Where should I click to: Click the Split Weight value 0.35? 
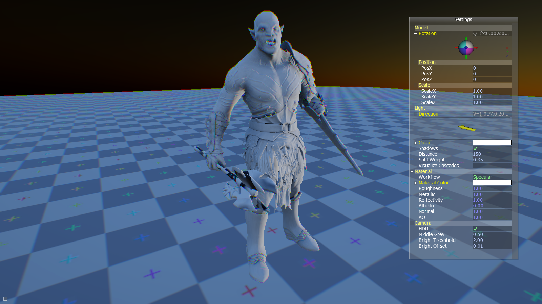[492, 160]
